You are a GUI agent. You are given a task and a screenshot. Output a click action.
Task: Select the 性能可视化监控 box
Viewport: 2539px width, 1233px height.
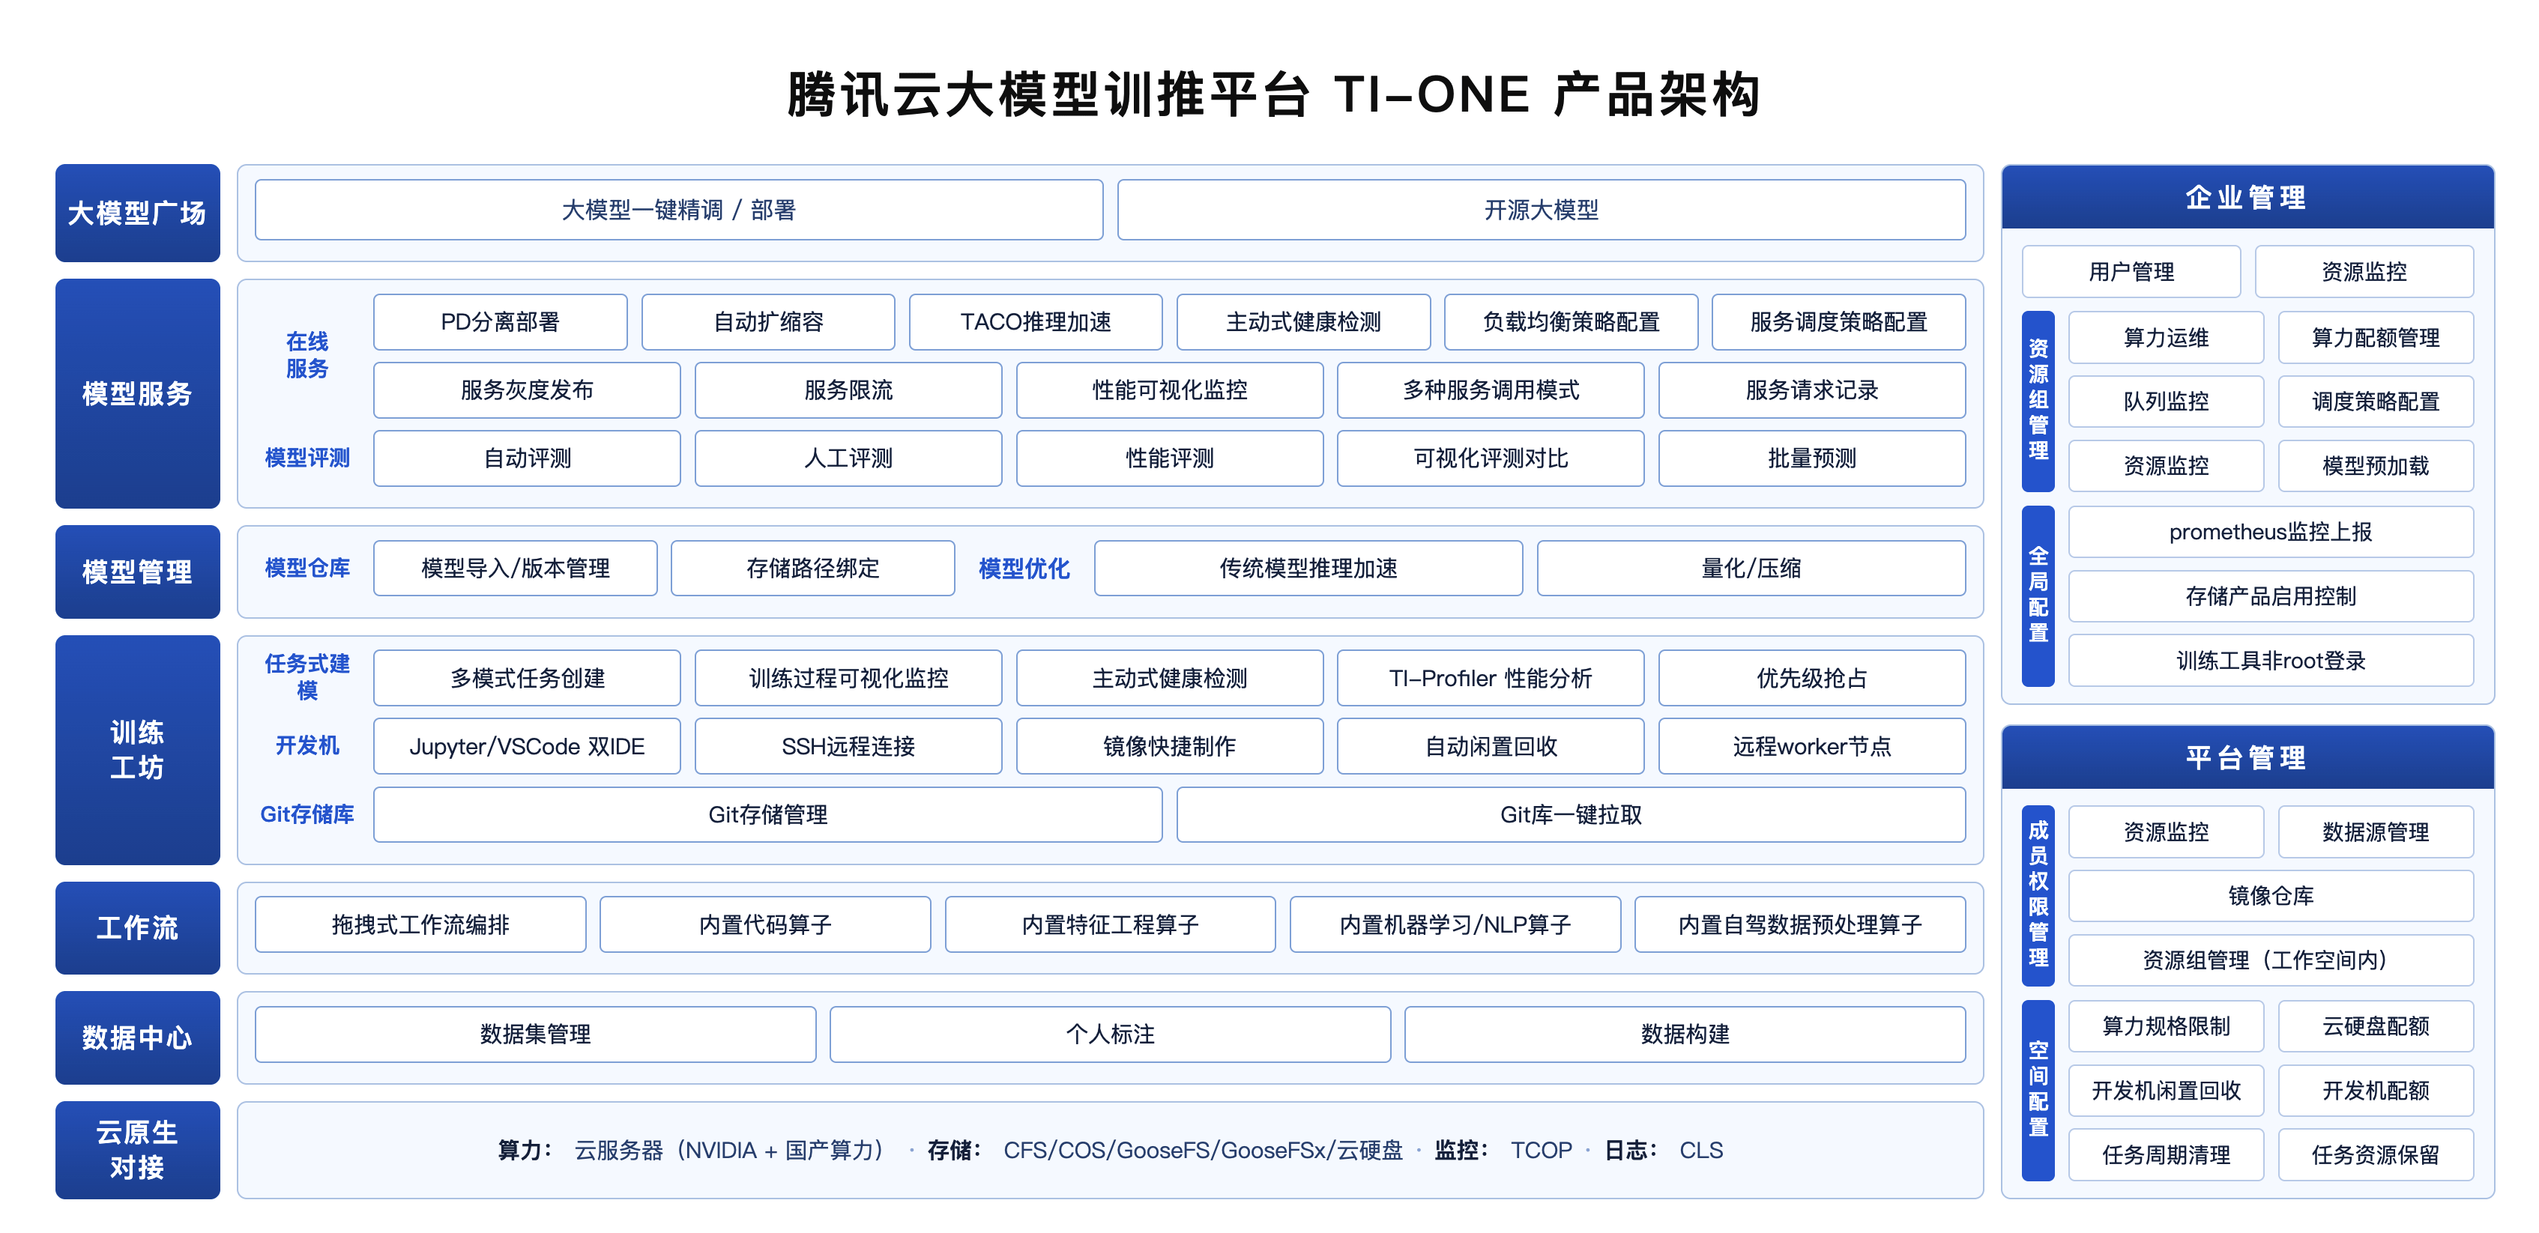pos(1169,390)
